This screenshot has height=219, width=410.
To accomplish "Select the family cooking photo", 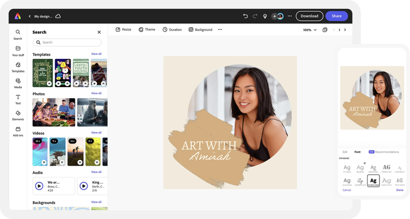I will [54, 112].
